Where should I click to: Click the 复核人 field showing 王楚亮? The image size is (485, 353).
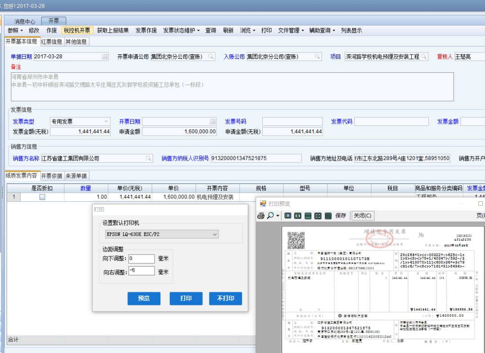pos(470,57)
